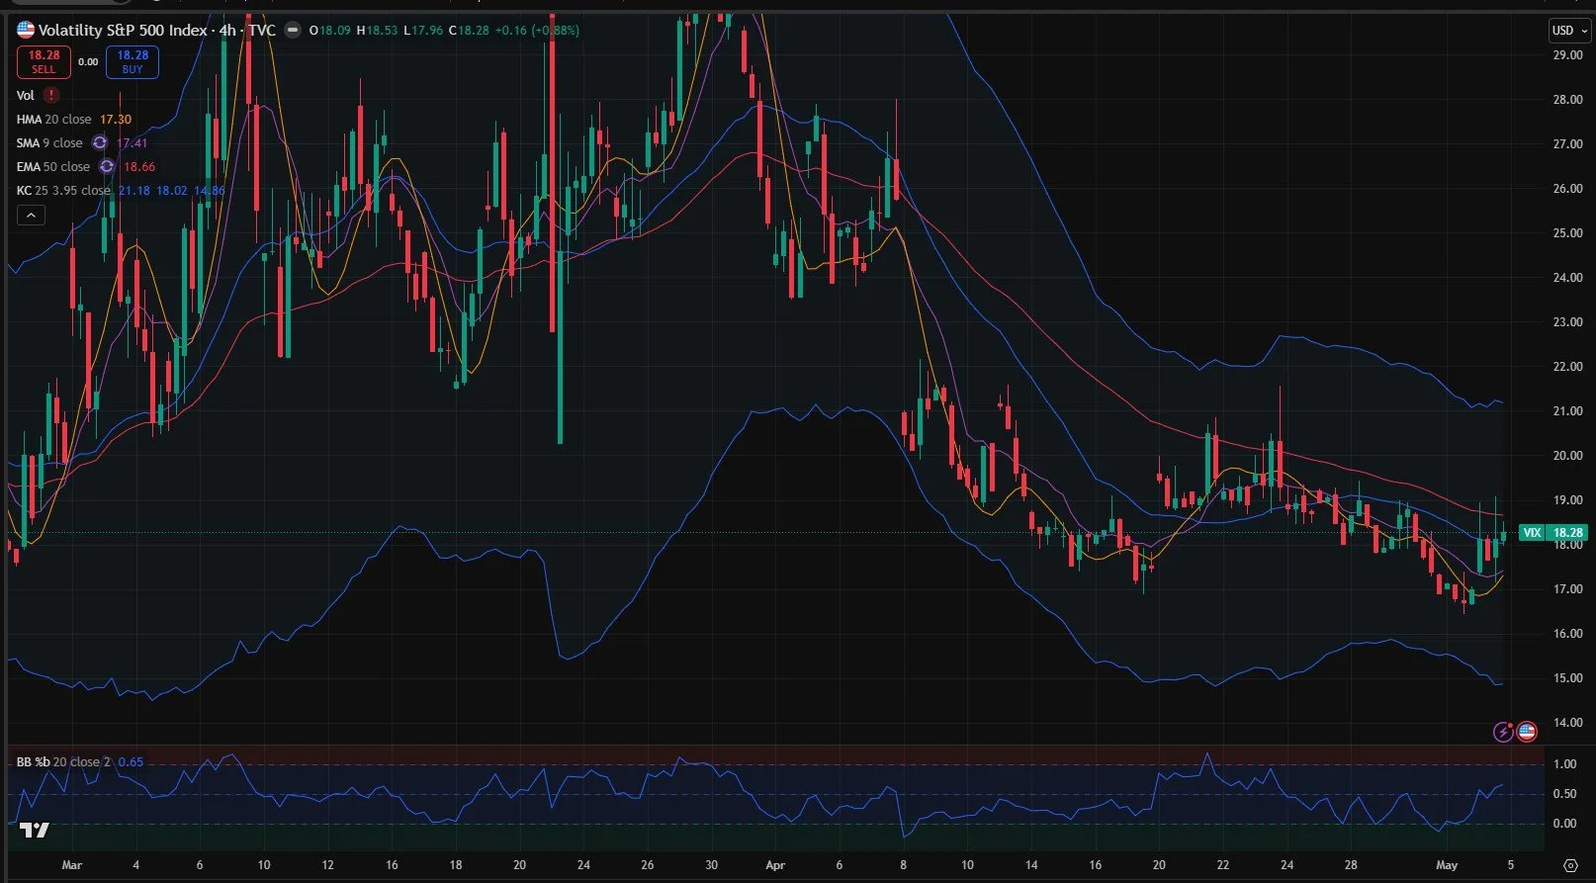Click the 18.28 SELL button
Screen dimensions: 1596x883
tap(44, 62)
